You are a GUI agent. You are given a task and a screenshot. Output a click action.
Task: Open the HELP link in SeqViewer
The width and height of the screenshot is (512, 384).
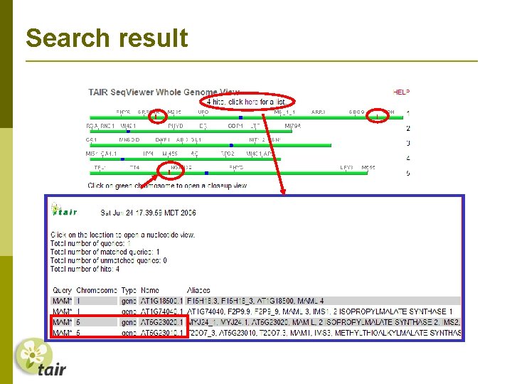401,92
